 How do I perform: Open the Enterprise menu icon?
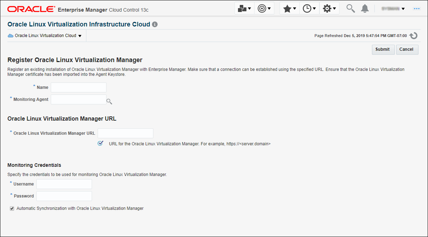point(244,8)
